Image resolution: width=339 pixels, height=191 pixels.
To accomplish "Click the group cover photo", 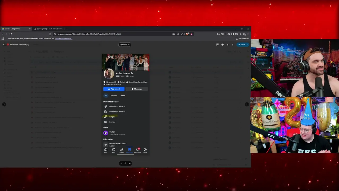I will (x=126, y=62).
